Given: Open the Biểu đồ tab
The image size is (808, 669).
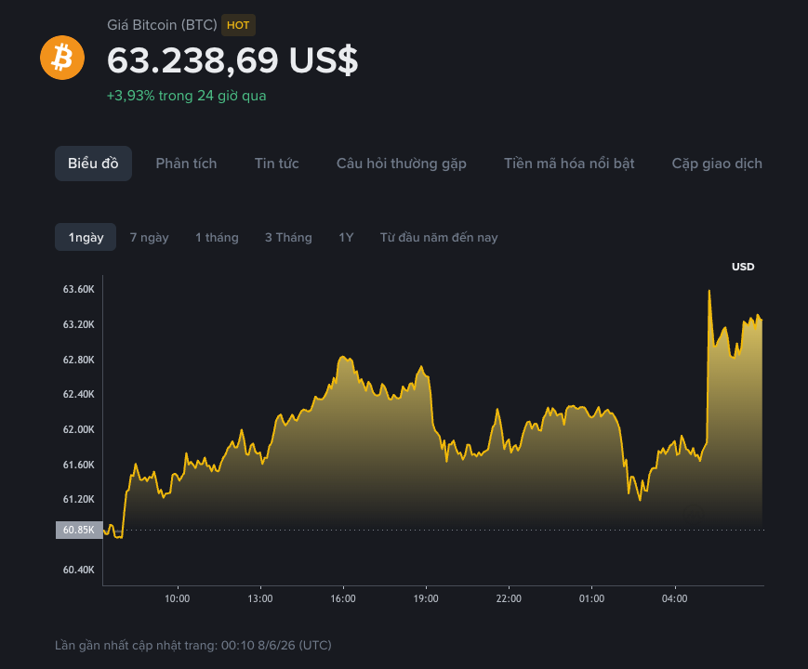Looking at the screenshot, I should tap(93, 164).
